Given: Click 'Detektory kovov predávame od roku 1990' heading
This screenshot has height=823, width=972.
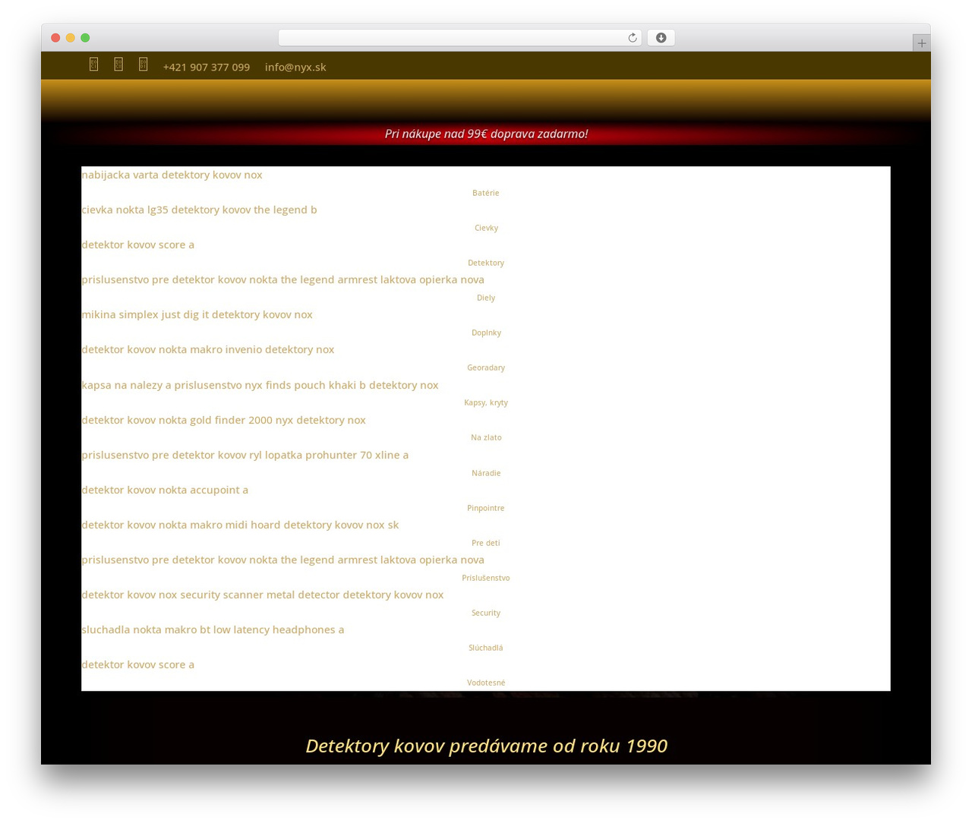Looking at the screenshot, I should click(x=486, y=746).
